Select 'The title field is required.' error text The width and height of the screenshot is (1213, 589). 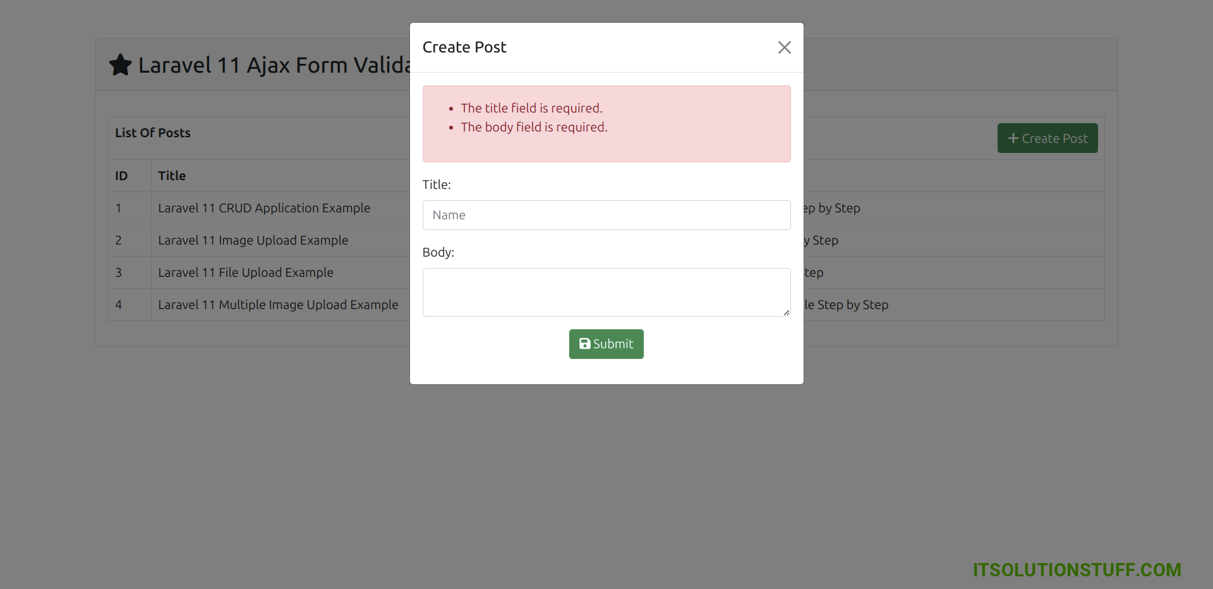531,108
